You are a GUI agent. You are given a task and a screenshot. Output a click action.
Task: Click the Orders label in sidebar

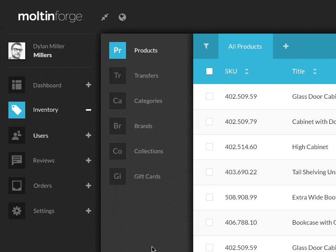click(x=43, y=186)
